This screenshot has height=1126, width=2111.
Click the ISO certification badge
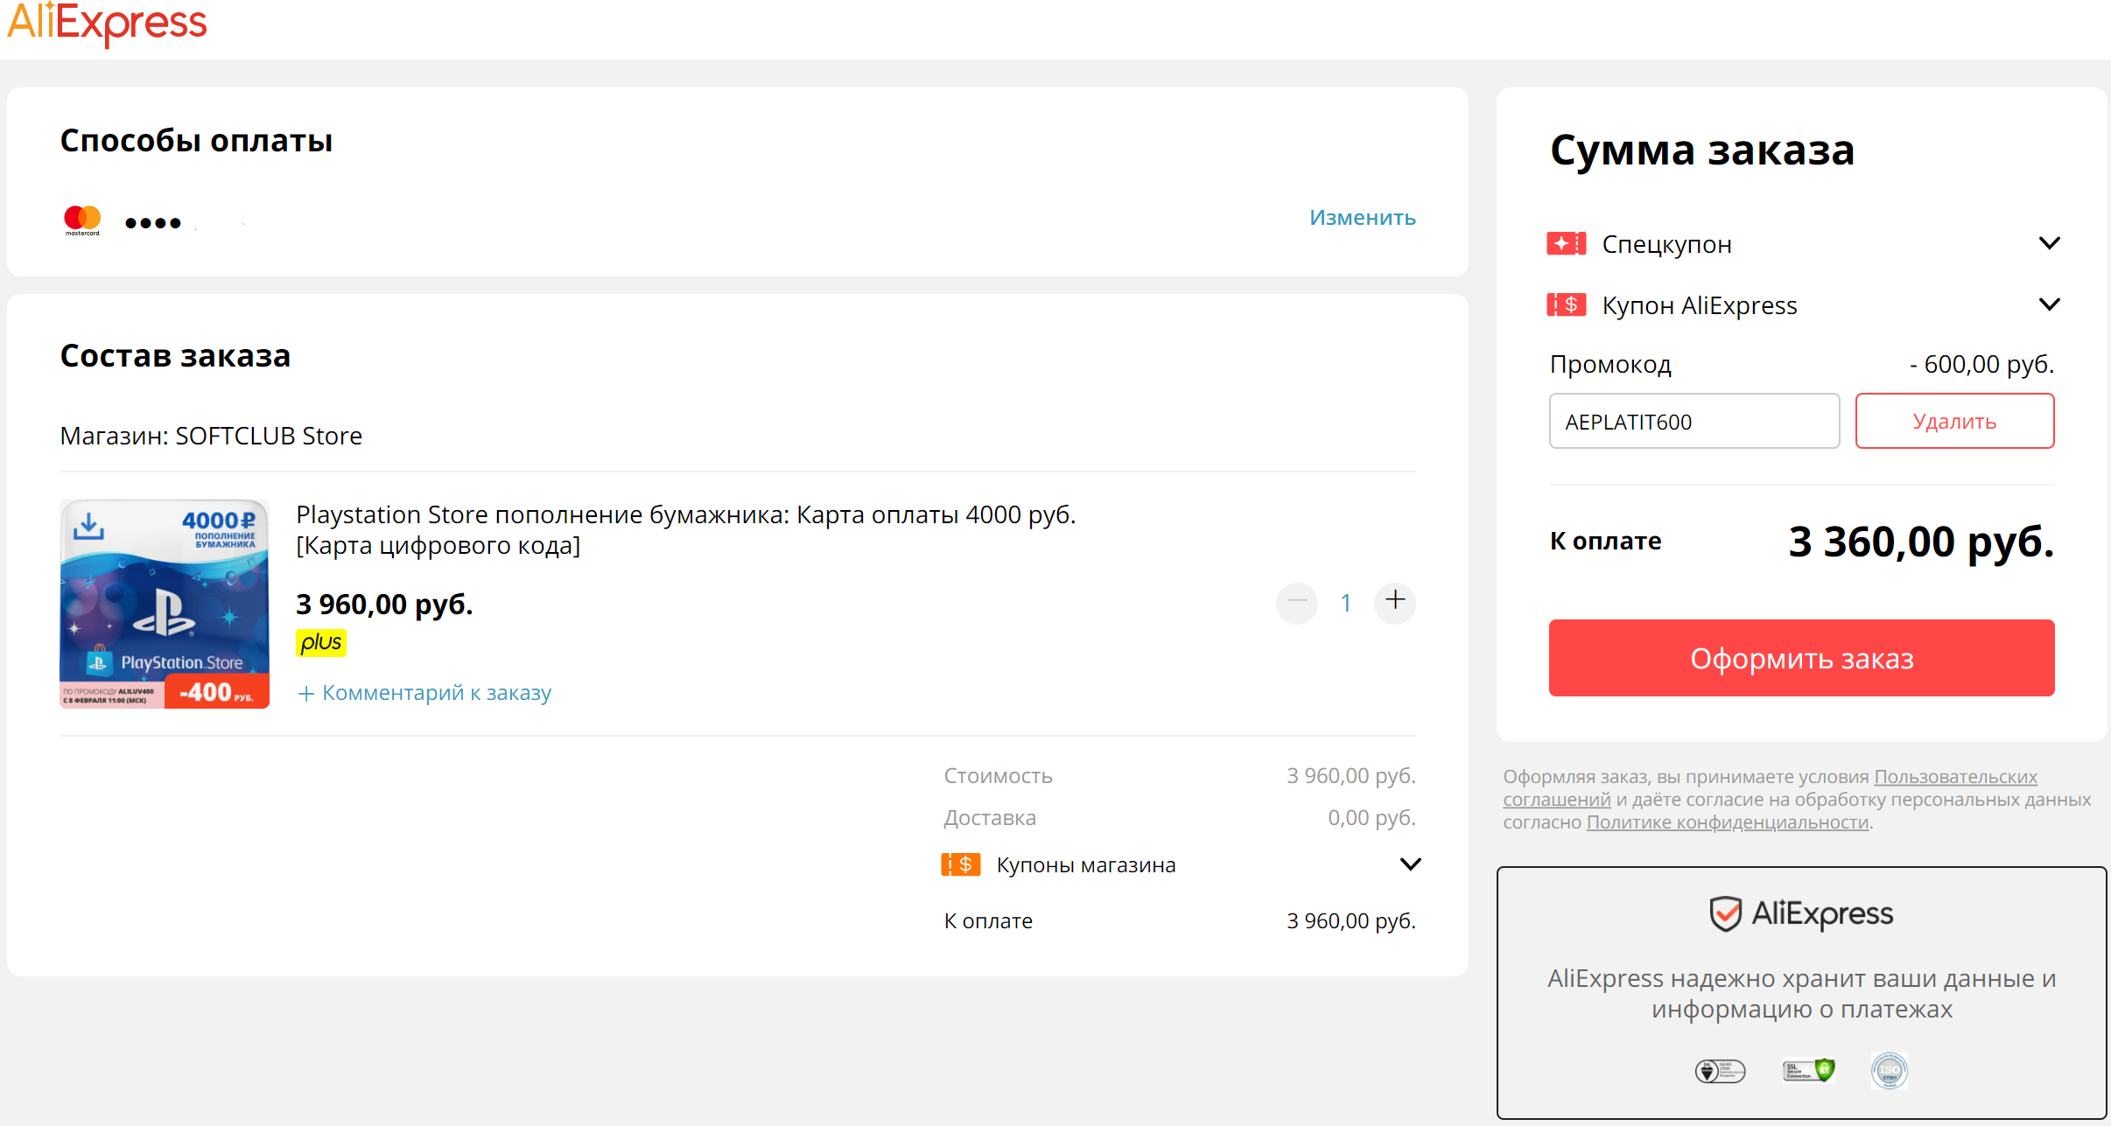[x=1889, y=1070]
